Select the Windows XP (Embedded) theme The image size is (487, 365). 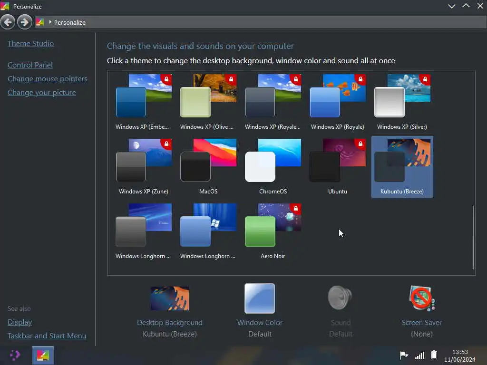point(144,102)
